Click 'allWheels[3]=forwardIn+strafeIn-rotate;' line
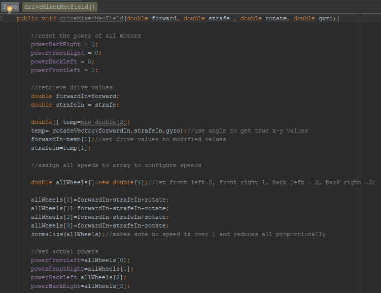381x293 pixels. pyautogui.click(x=100, y=225)
